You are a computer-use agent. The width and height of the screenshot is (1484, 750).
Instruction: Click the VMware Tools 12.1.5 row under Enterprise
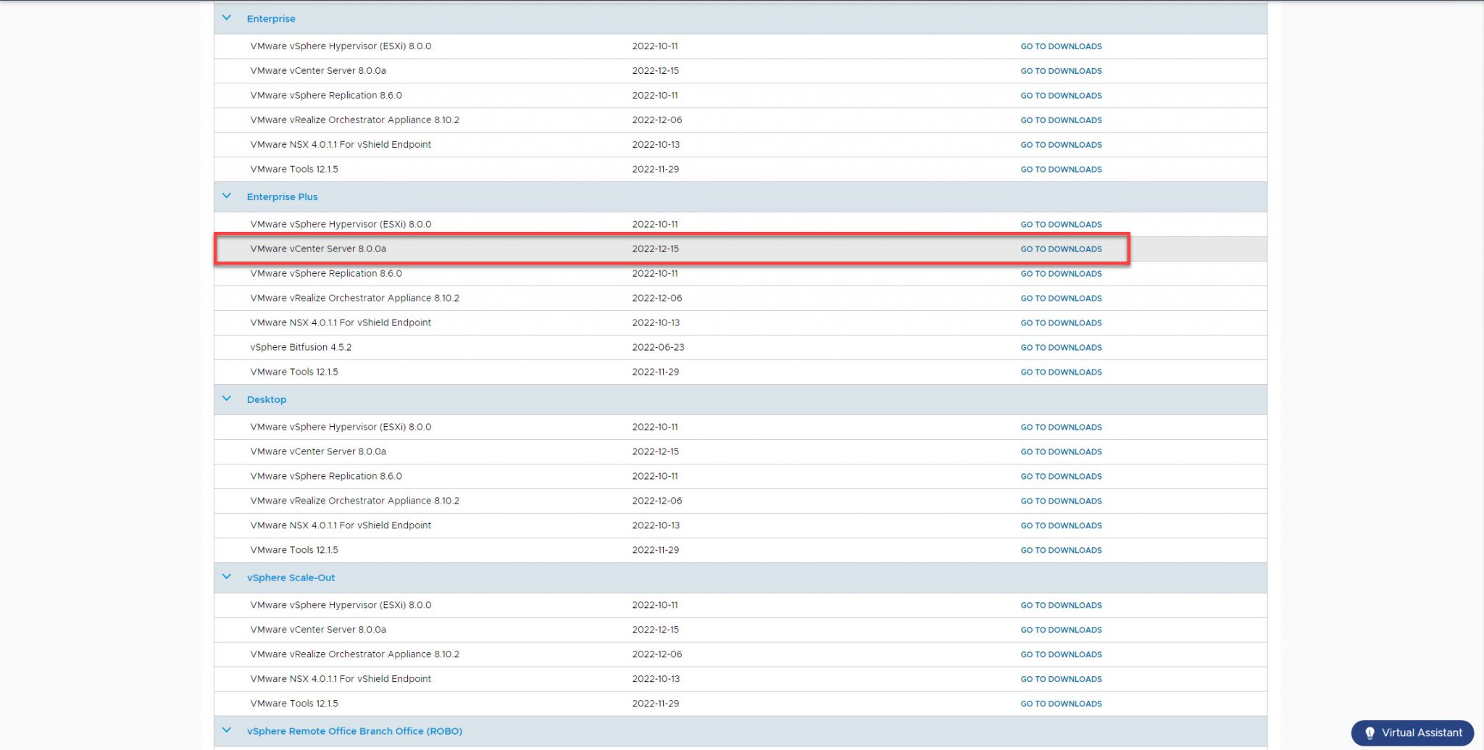[x=293, y=169]
